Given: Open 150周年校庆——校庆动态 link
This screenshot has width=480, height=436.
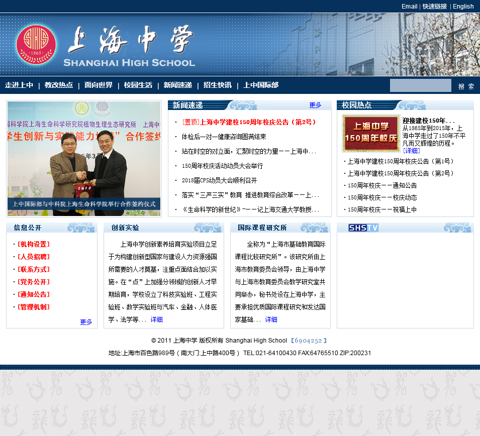Looking at the screenshot, I should point(382,197).
